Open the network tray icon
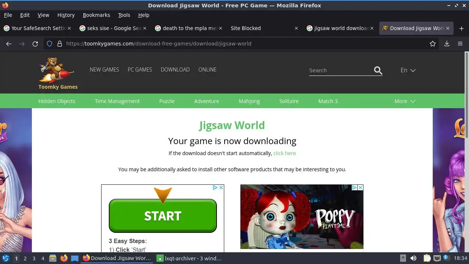Image resolution: width=469 pixels, height=264 pixels. (437, 258)
